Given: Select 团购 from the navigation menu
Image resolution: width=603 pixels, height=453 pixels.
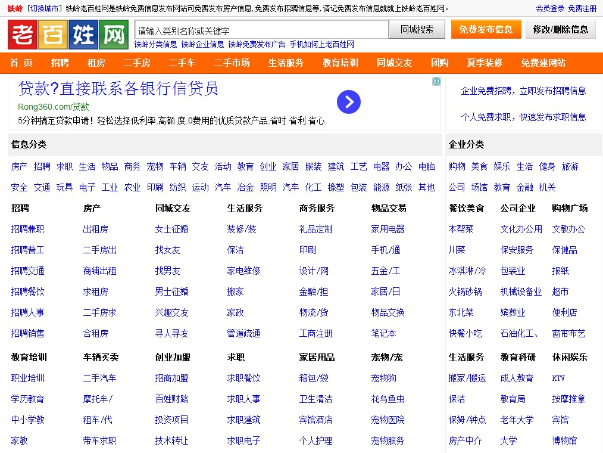Looking at the screenshot, I should [x=440, y=63].
